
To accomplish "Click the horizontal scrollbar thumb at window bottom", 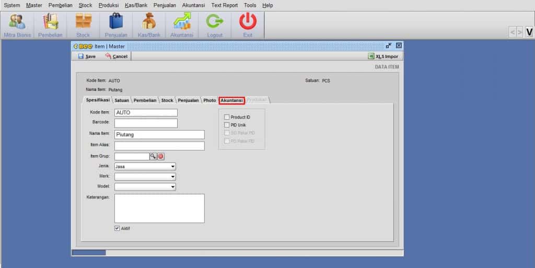I will pyautogui.click(x=89, y=253).
